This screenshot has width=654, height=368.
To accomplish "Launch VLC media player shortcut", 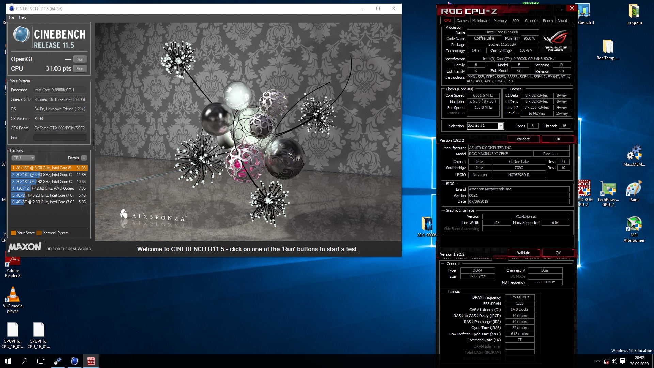I will [x=13, y=300].
